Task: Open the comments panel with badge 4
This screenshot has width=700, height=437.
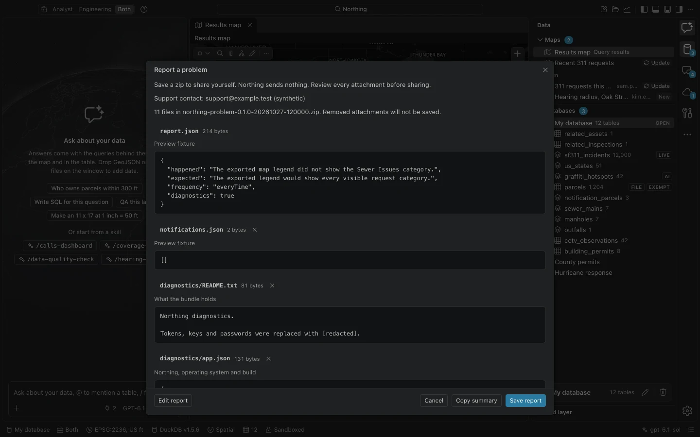Action: coord(687,71)
